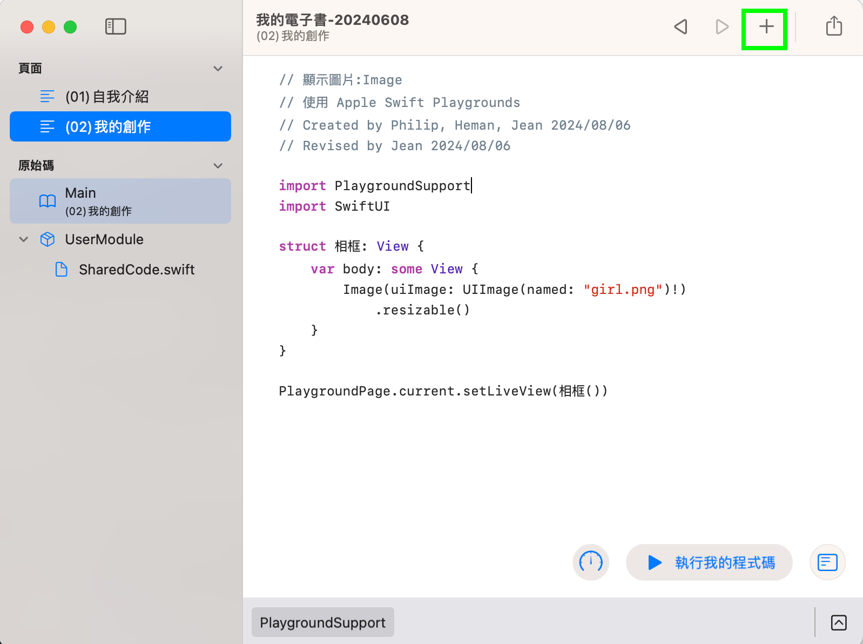Screen dimensions: 863x644
Task: Show the results panel icon button
Action: 827,562
